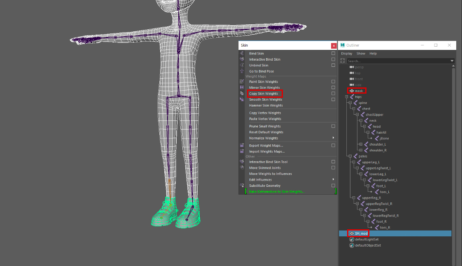Collapse the pelvis joint hierarchy
This screenshot has height=266, width=462.
(349, 156)
